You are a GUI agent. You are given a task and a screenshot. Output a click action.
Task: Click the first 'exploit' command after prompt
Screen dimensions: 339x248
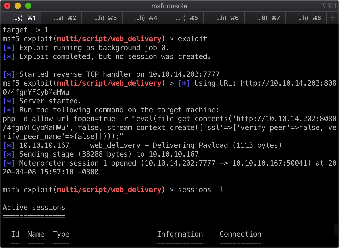pyautogui.click(x=192, y=39)
